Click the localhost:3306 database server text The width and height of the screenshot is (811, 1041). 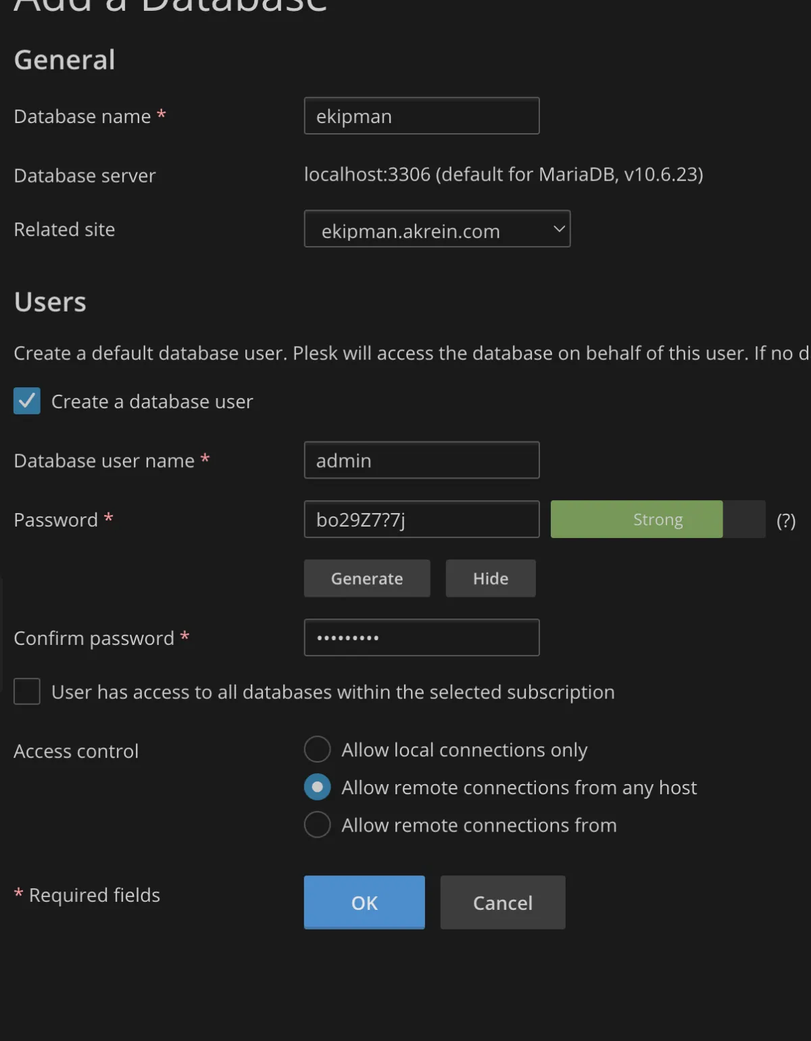pyautogui.click(x=503, y=174)
